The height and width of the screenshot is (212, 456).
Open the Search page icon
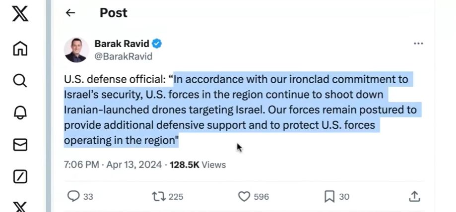[x=20, y=80]
